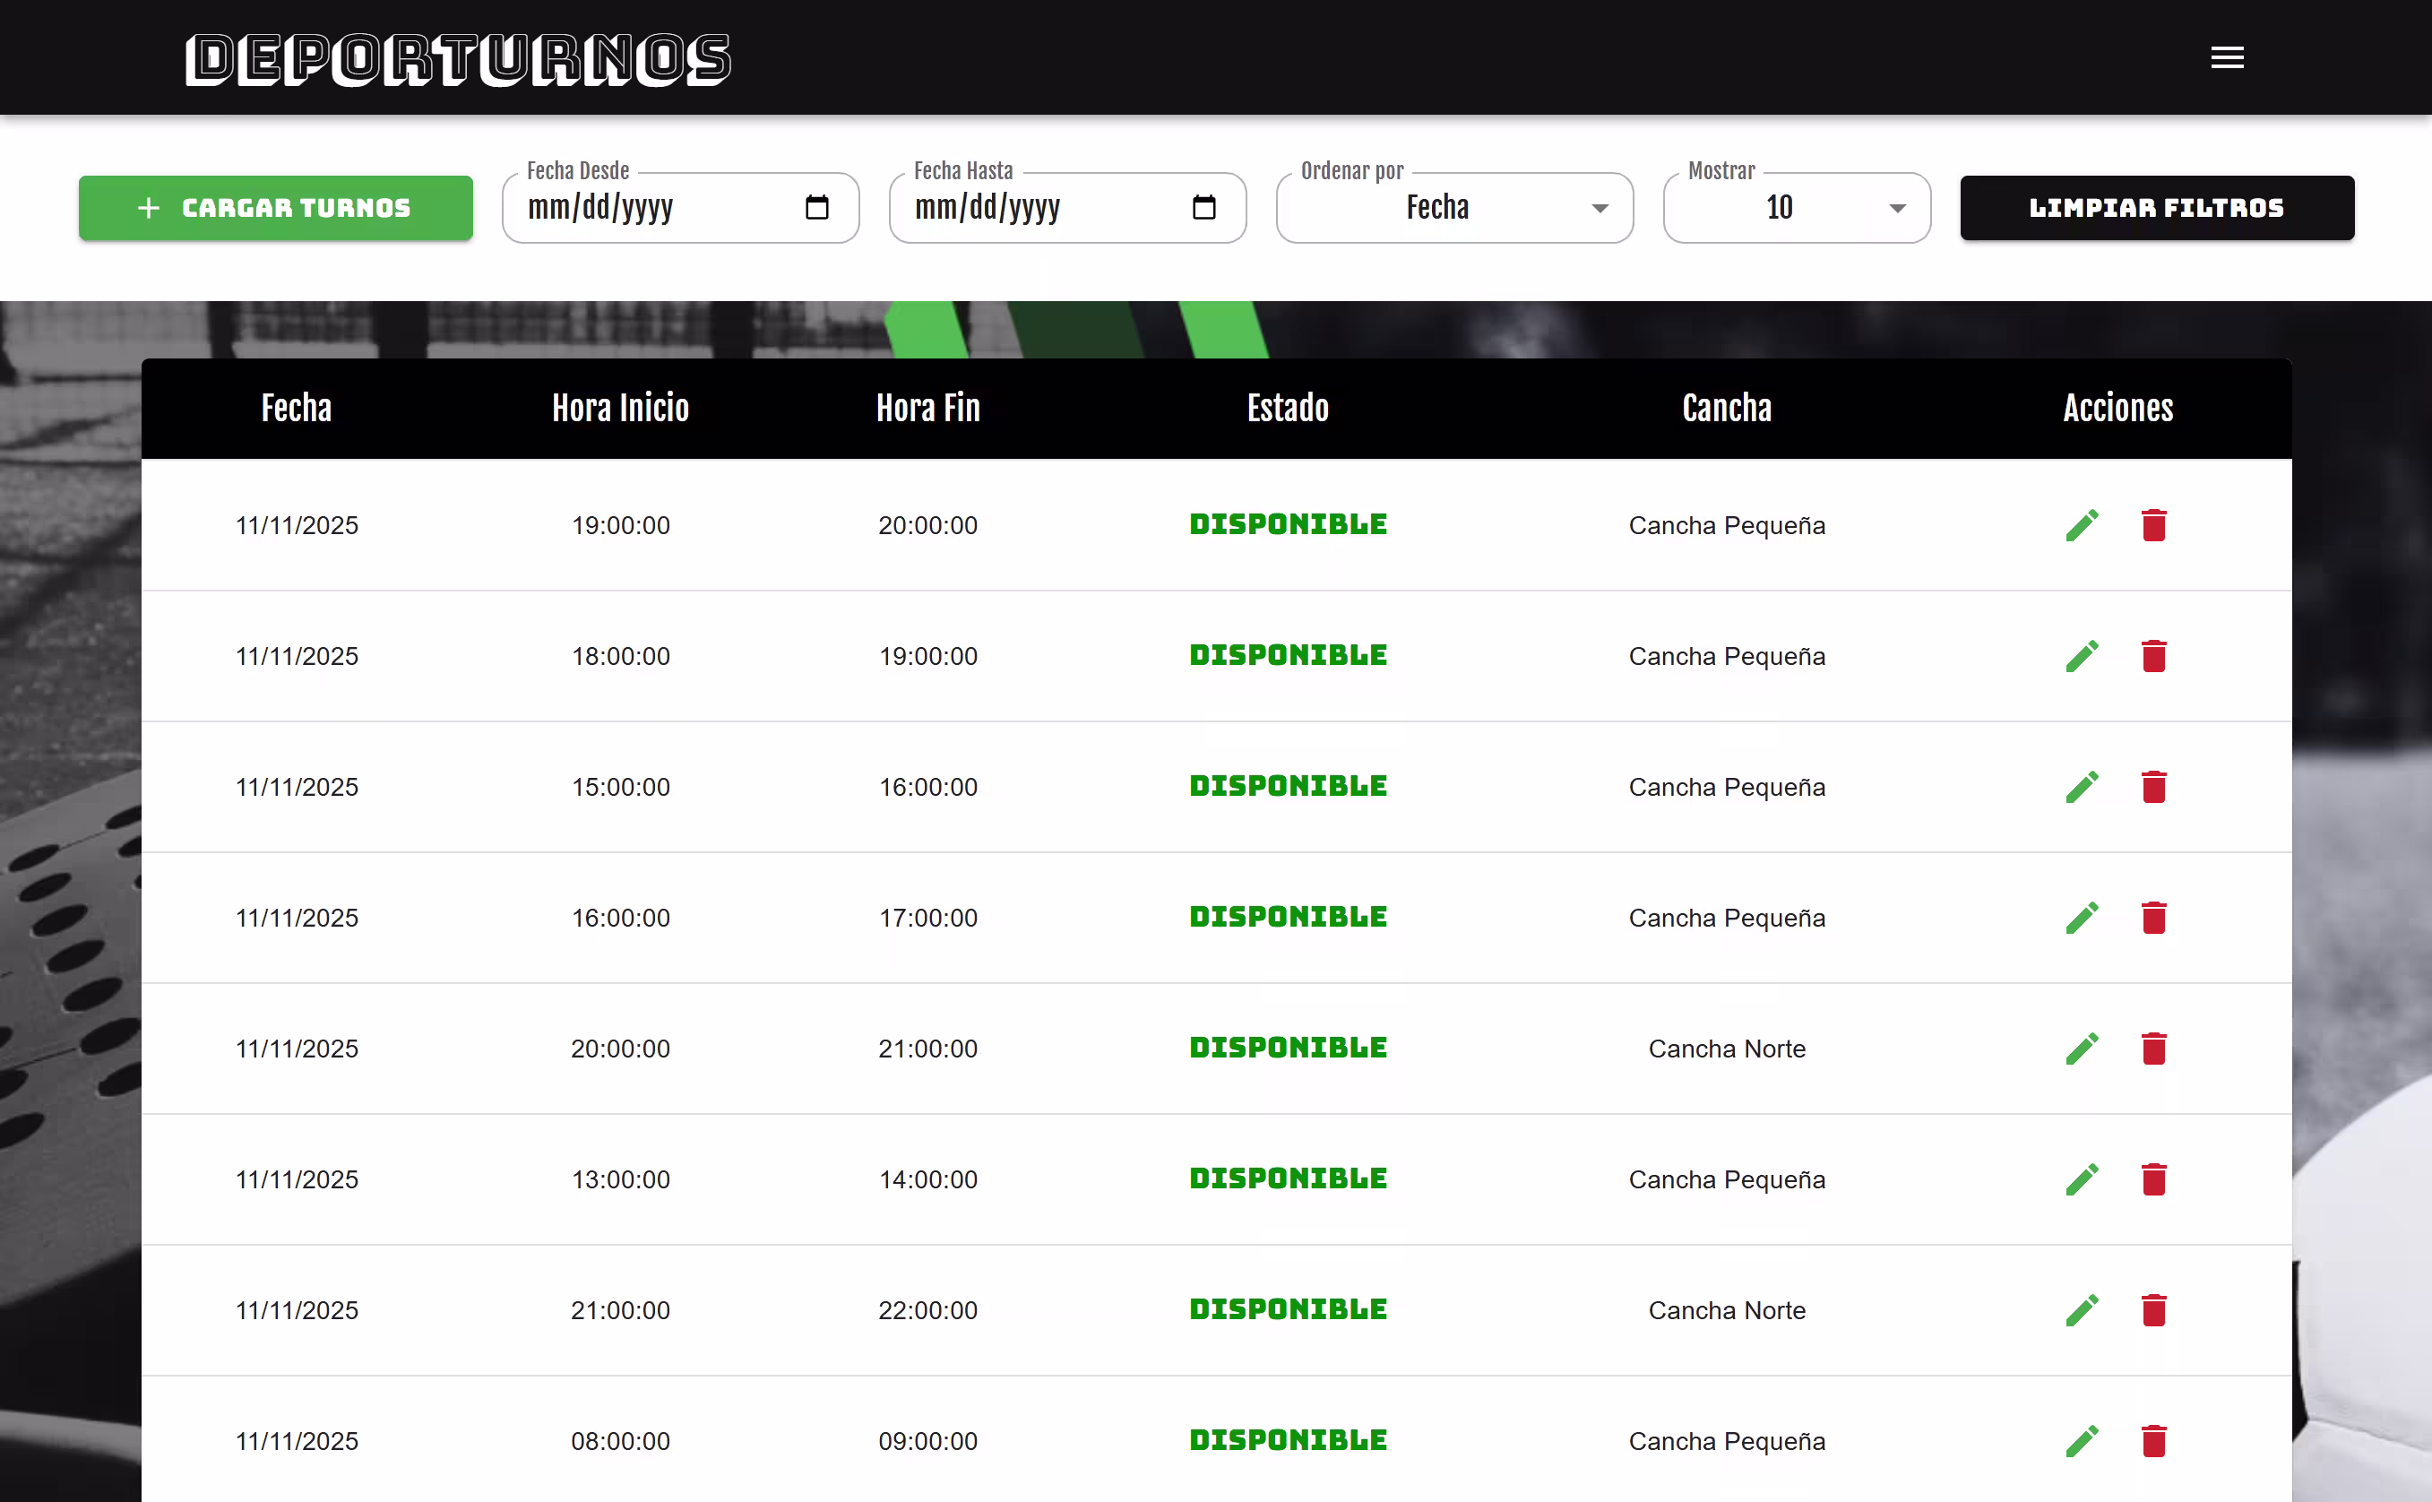2432x1502 pixels.
Task: Delete the turno starting at 15:00:00
Action: point(2153,788)
